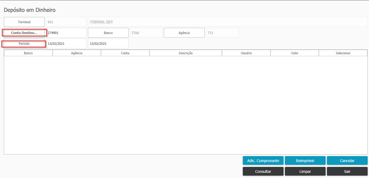Click the Adic. Comprovante button
This screenshot has height=178, width=369.
(263, 160)
